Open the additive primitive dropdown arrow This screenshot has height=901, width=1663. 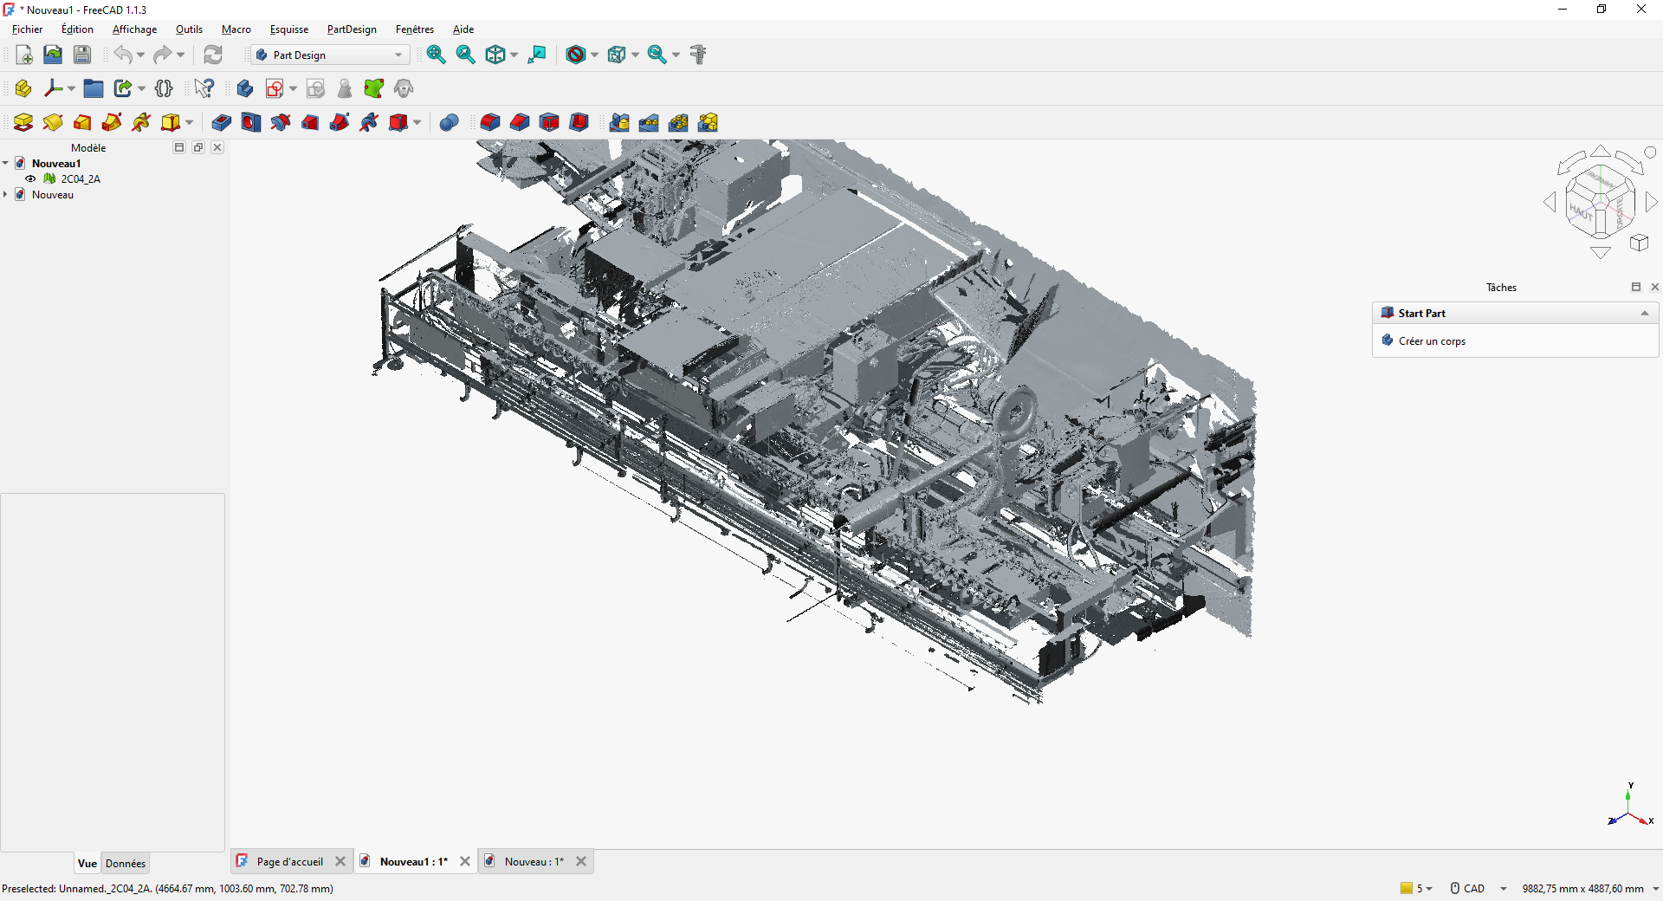[189, 122]
